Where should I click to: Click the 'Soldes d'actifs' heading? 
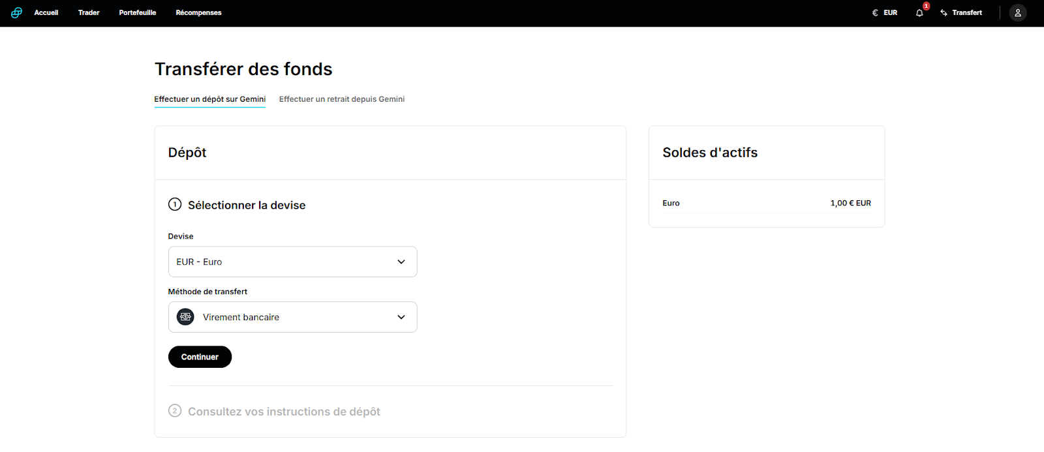pos(710,153)
